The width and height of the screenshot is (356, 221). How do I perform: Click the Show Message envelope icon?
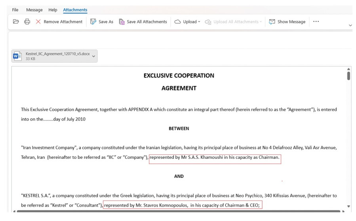[272, 22]
